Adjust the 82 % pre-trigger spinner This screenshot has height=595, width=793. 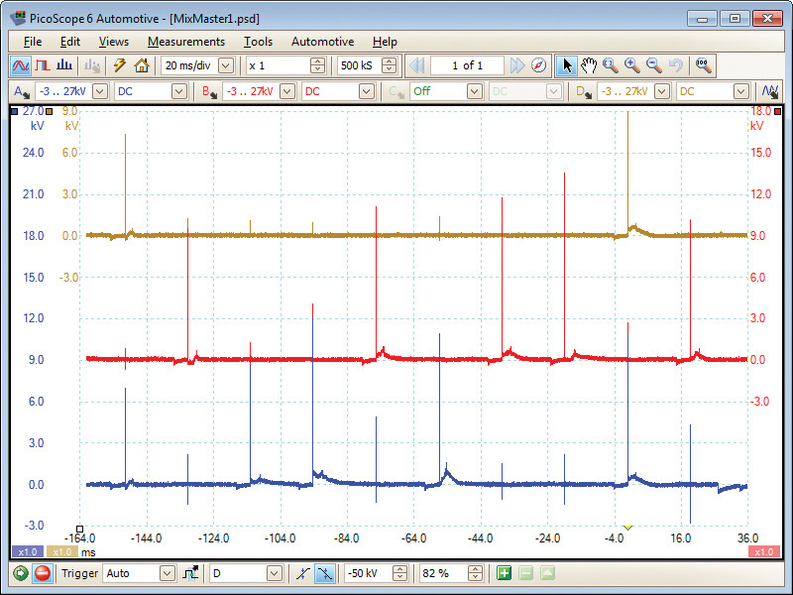pyautogui.click(x=476, y=573)
